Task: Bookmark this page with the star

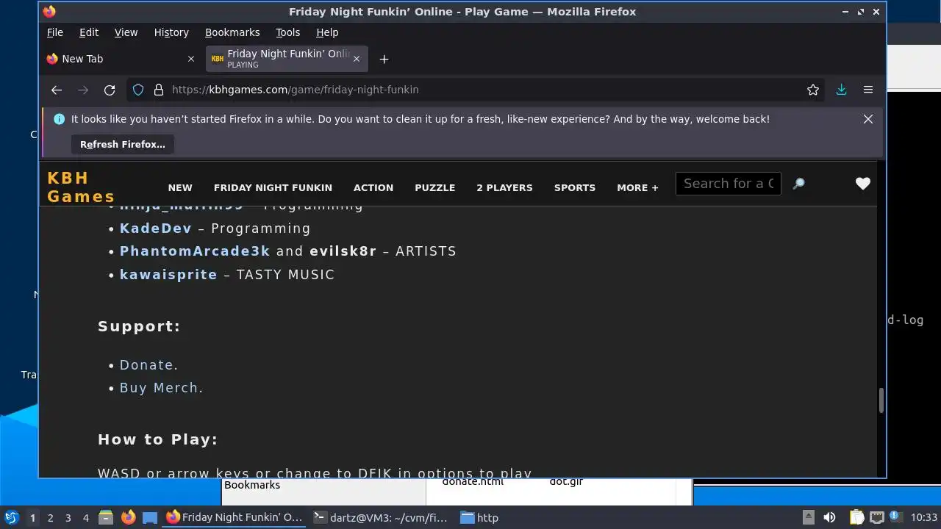Action: click(813, 90)
